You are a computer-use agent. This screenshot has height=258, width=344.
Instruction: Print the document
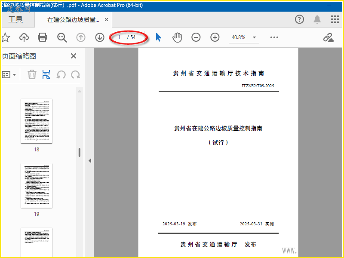click(43, 37)
